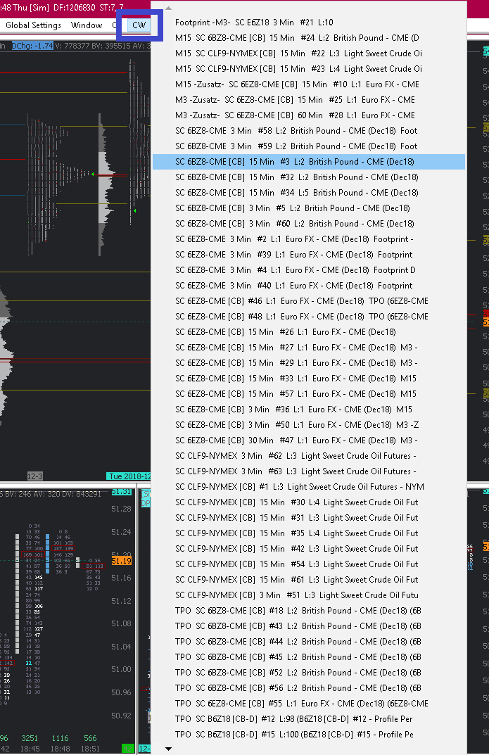Viewport: 489px width, 755px height.
Task: Select SC 6EZ8-CME 3 Min #50 M3 -Z
Action: pos(309,425)
